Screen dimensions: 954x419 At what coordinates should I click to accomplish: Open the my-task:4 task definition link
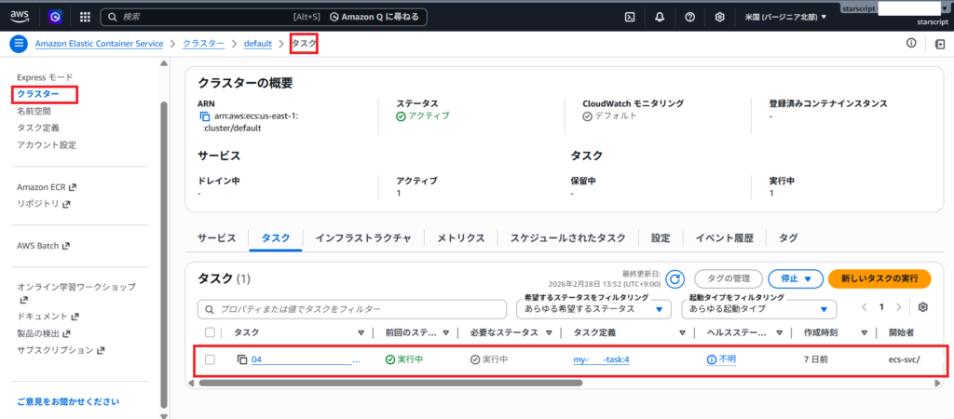601,359
